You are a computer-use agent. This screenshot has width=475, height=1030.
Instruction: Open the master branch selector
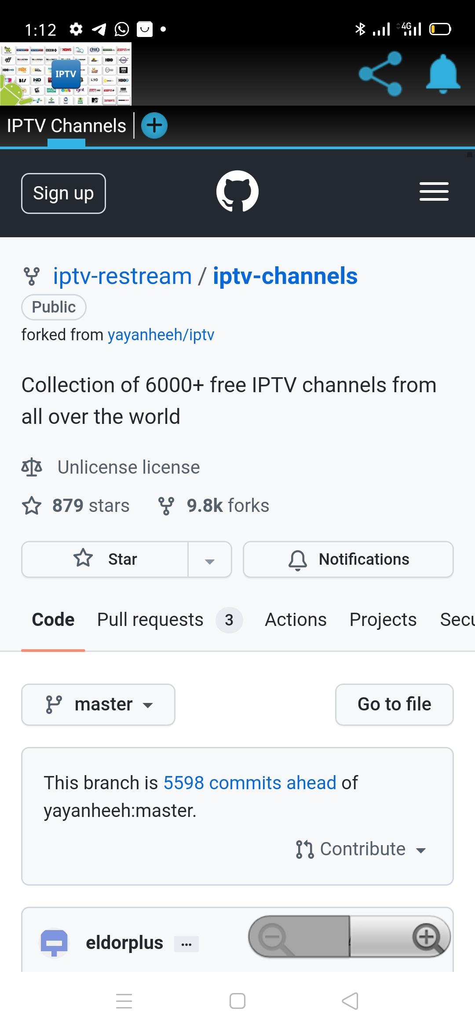pyautogui.click(x=98, y=704)
